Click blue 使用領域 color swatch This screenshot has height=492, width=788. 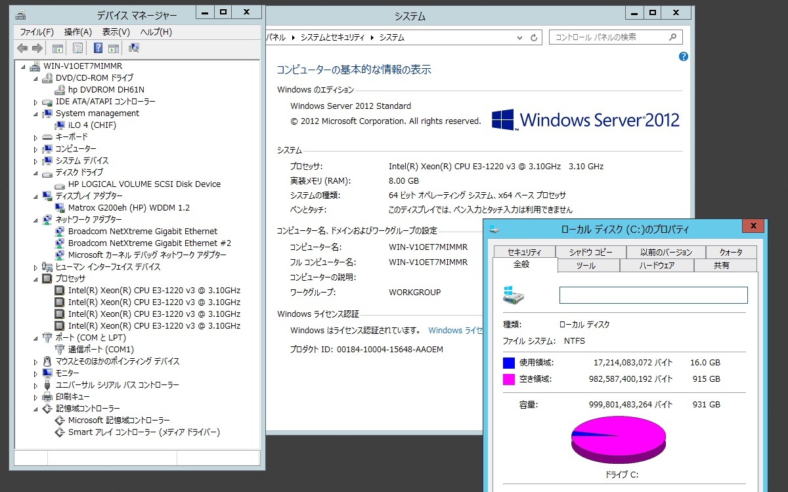coord(509,362)
